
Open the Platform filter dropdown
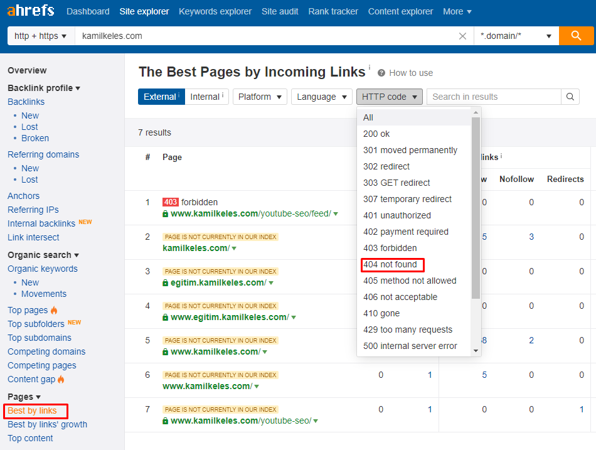click(260, 97)
